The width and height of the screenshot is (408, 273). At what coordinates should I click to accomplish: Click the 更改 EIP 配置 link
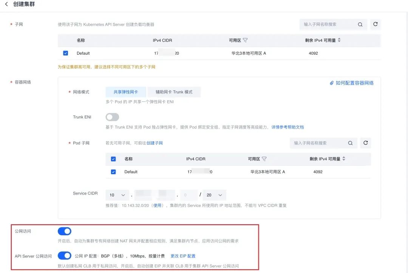point(183,256)
